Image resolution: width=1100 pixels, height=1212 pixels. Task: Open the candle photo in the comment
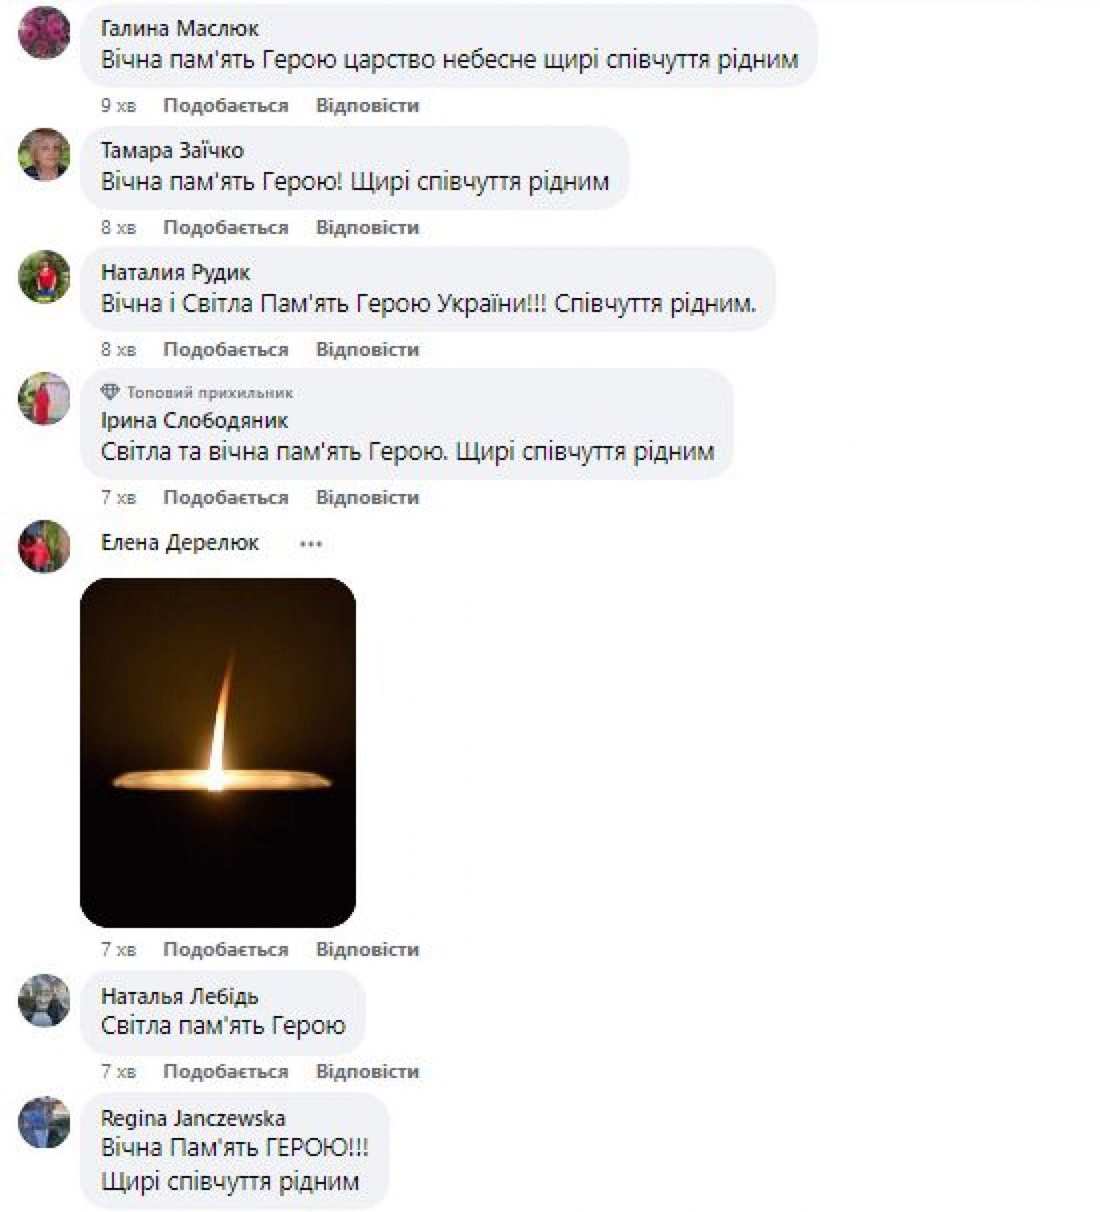(x=218, y=752)
